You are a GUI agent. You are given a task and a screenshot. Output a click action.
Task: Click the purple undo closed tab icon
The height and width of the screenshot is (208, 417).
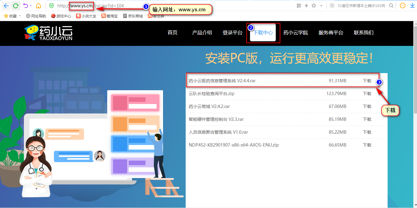coord(25,6)
